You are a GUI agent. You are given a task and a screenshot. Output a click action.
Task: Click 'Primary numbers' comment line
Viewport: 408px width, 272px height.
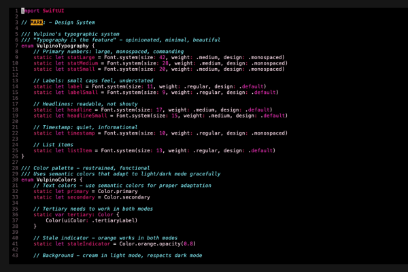109,52
